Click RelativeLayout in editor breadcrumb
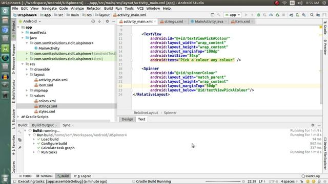Screen dimensions: 328x184 pos(146,112)
